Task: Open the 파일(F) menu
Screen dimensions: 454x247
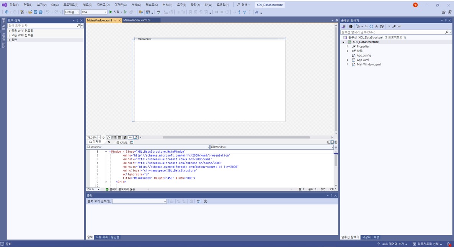Action: (x=14, y=5)
